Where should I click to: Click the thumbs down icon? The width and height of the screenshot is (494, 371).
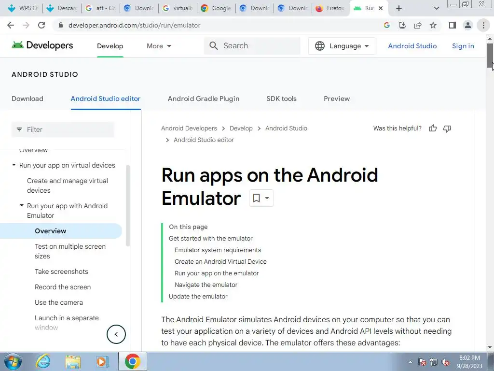447,128
